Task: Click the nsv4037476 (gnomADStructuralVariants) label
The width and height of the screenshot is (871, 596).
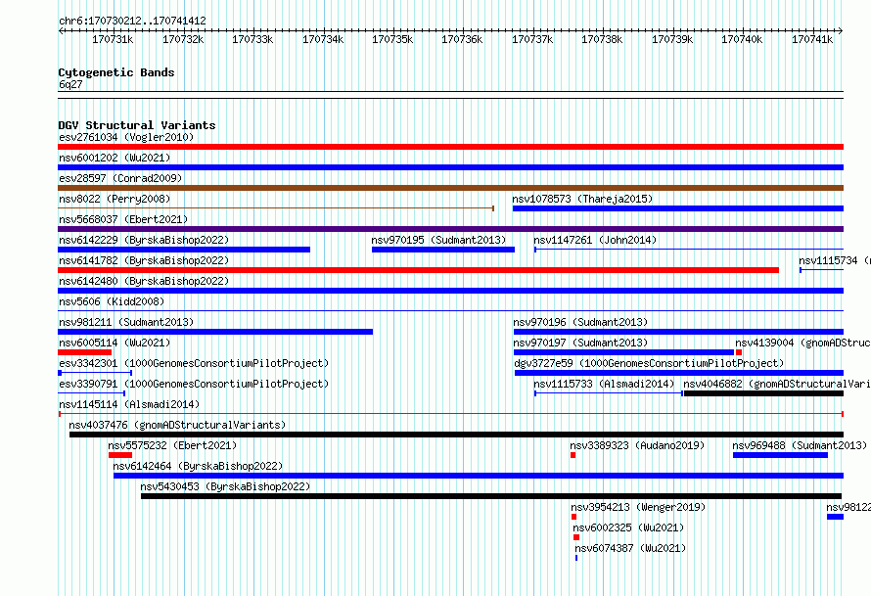Action: [x=177, y=425]
